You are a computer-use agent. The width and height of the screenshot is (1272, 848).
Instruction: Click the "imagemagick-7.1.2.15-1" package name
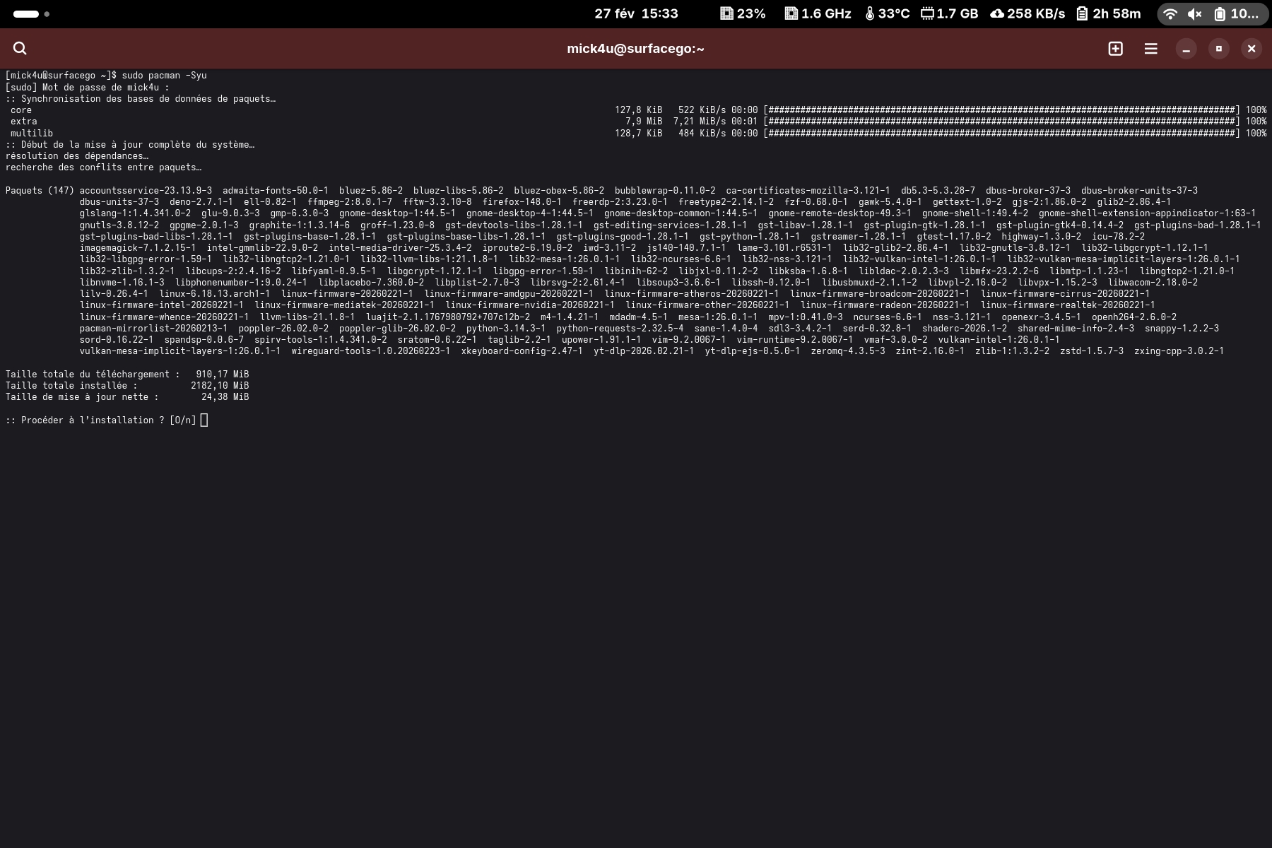pyautogui.click(x=138, y=248)
